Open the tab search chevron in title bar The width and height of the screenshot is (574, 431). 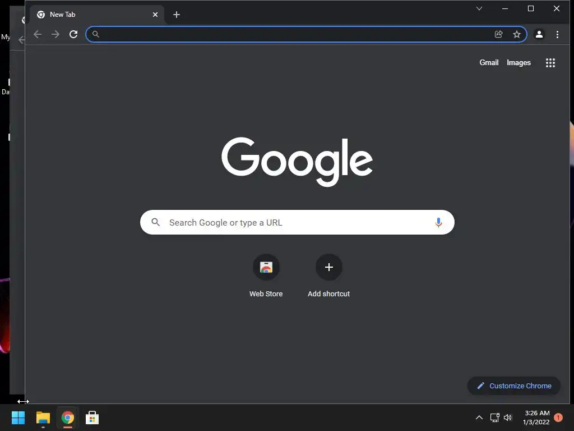pos(479,8)
